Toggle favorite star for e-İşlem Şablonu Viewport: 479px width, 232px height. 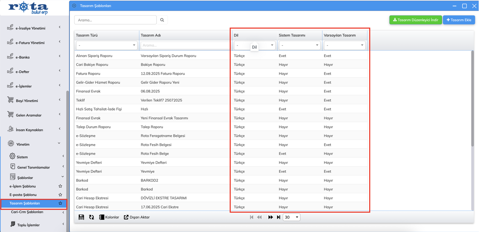pos(60,186)
